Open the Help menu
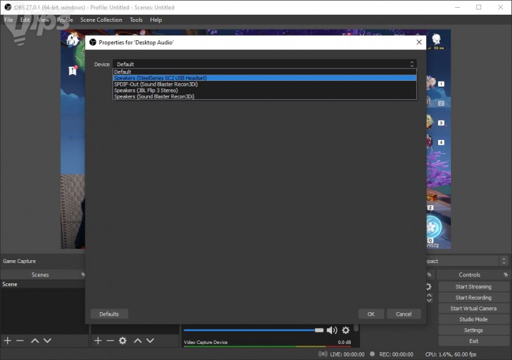This screenshot has width=512, height=360. (155, 20)
